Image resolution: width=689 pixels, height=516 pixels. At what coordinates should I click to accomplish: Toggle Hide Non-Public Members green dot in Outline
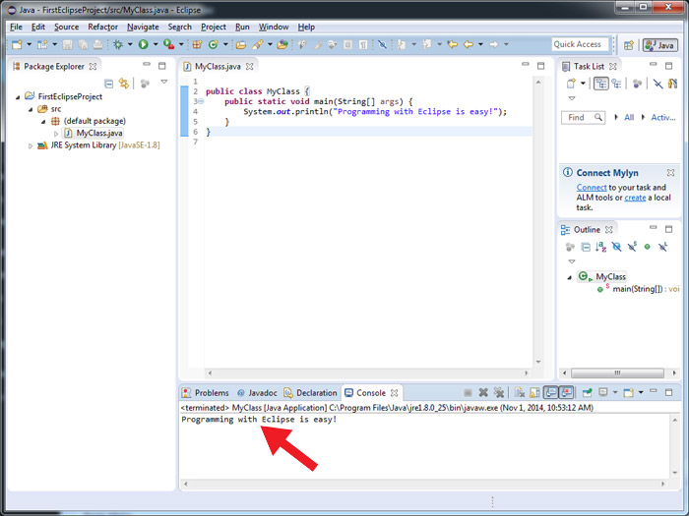coord(647,247)
